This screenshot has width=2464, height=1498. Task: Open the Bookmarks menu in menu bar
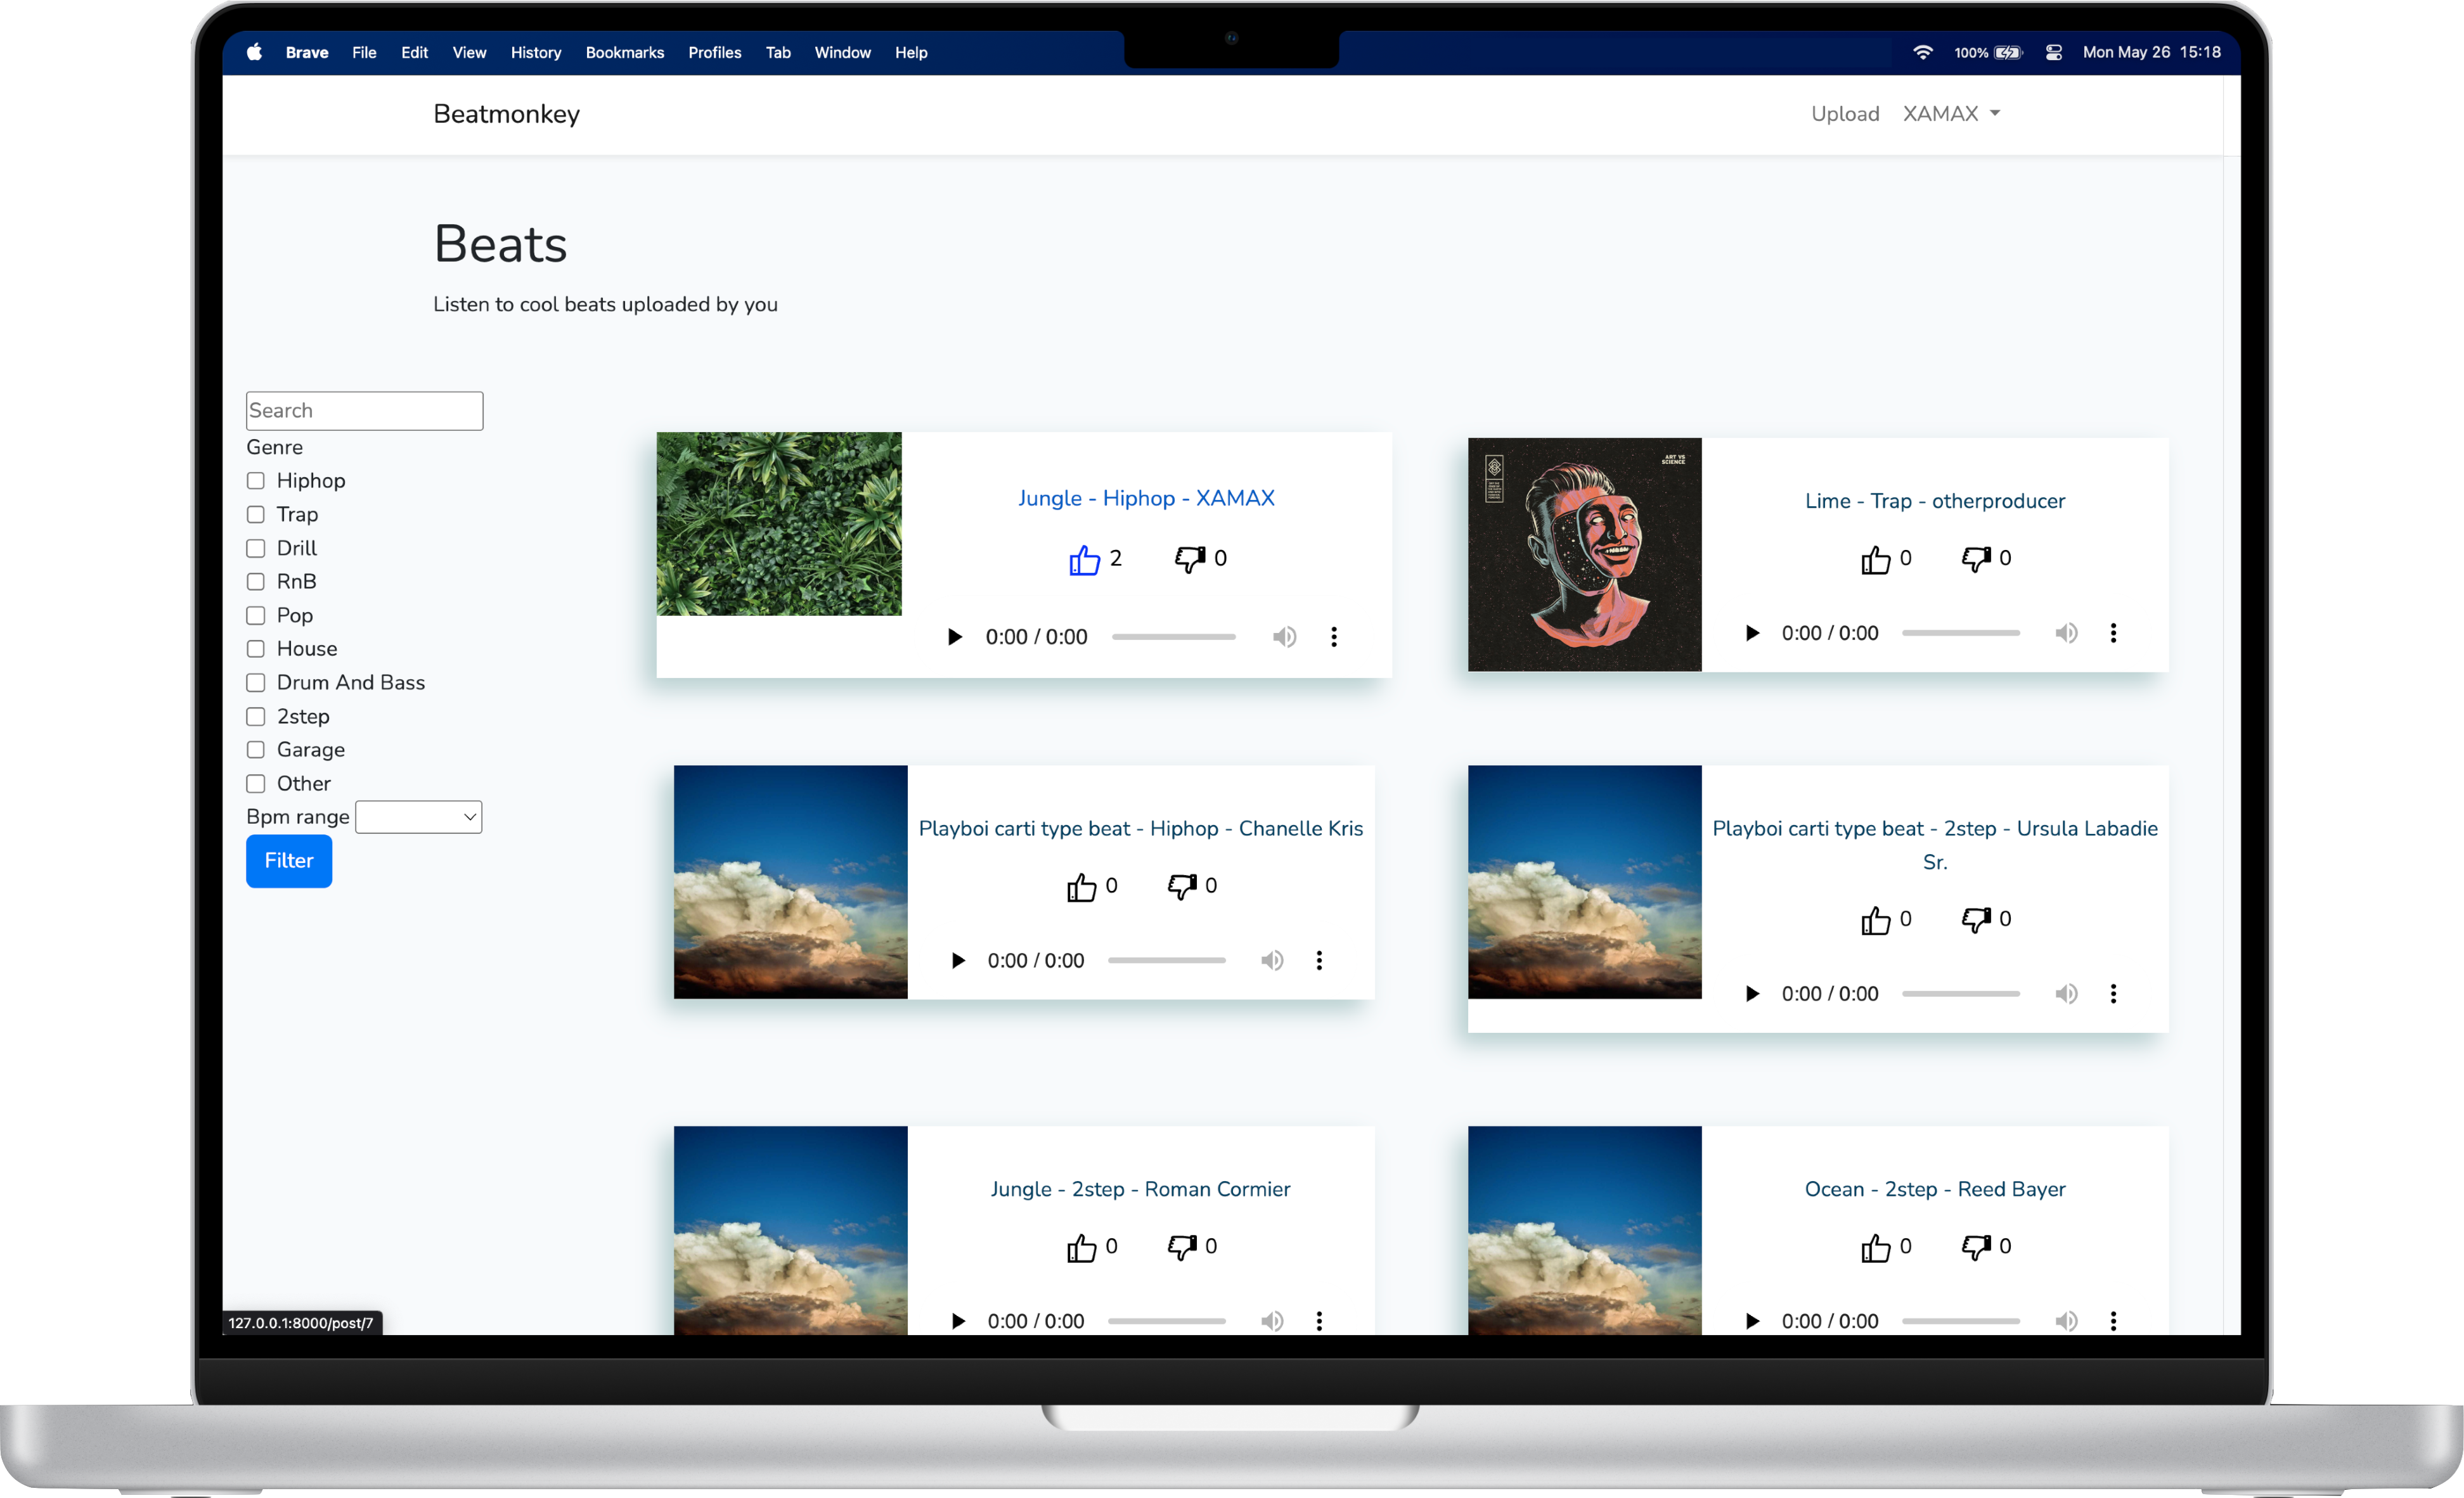tap(624, 52)
